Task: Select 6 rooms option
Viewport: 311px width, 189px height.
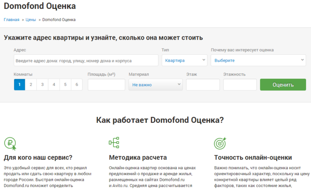Action: [77, 85]
